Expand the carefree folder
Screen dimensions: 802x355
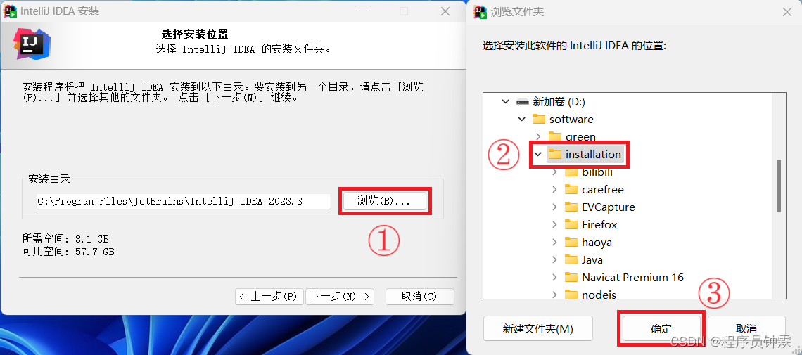point(554,189)
